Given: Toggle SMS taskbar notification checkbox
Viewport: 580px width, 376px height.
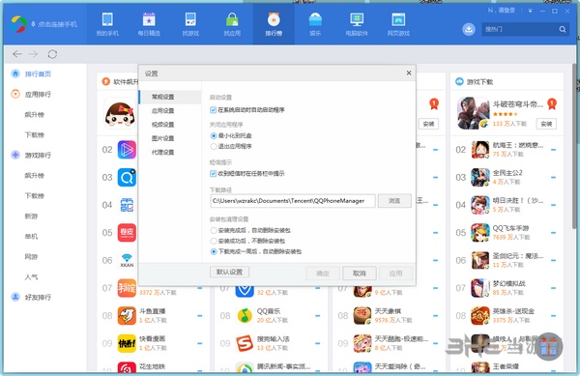Looking at the screenshot, I should [213, 173].
